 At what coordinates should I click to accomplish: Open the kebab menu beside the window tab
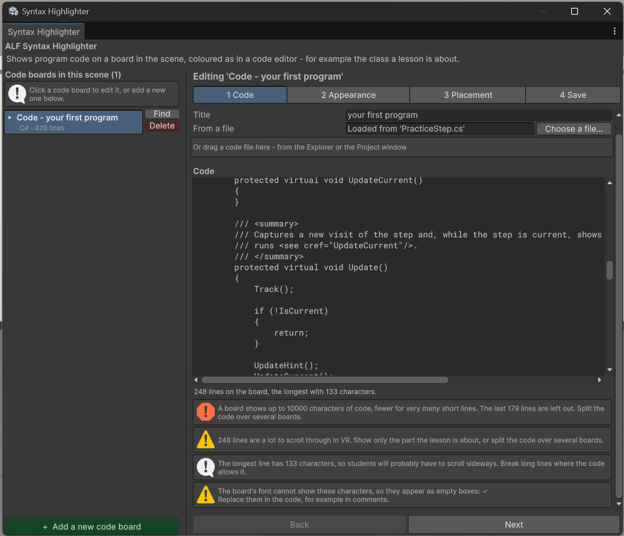pos(614,31)
